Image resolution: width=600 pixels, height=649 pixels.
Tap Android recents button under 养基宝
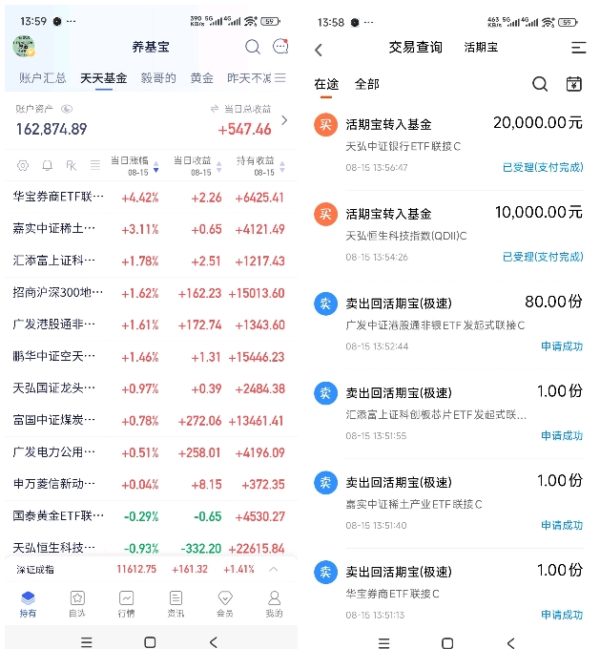(x=87, y=642)
